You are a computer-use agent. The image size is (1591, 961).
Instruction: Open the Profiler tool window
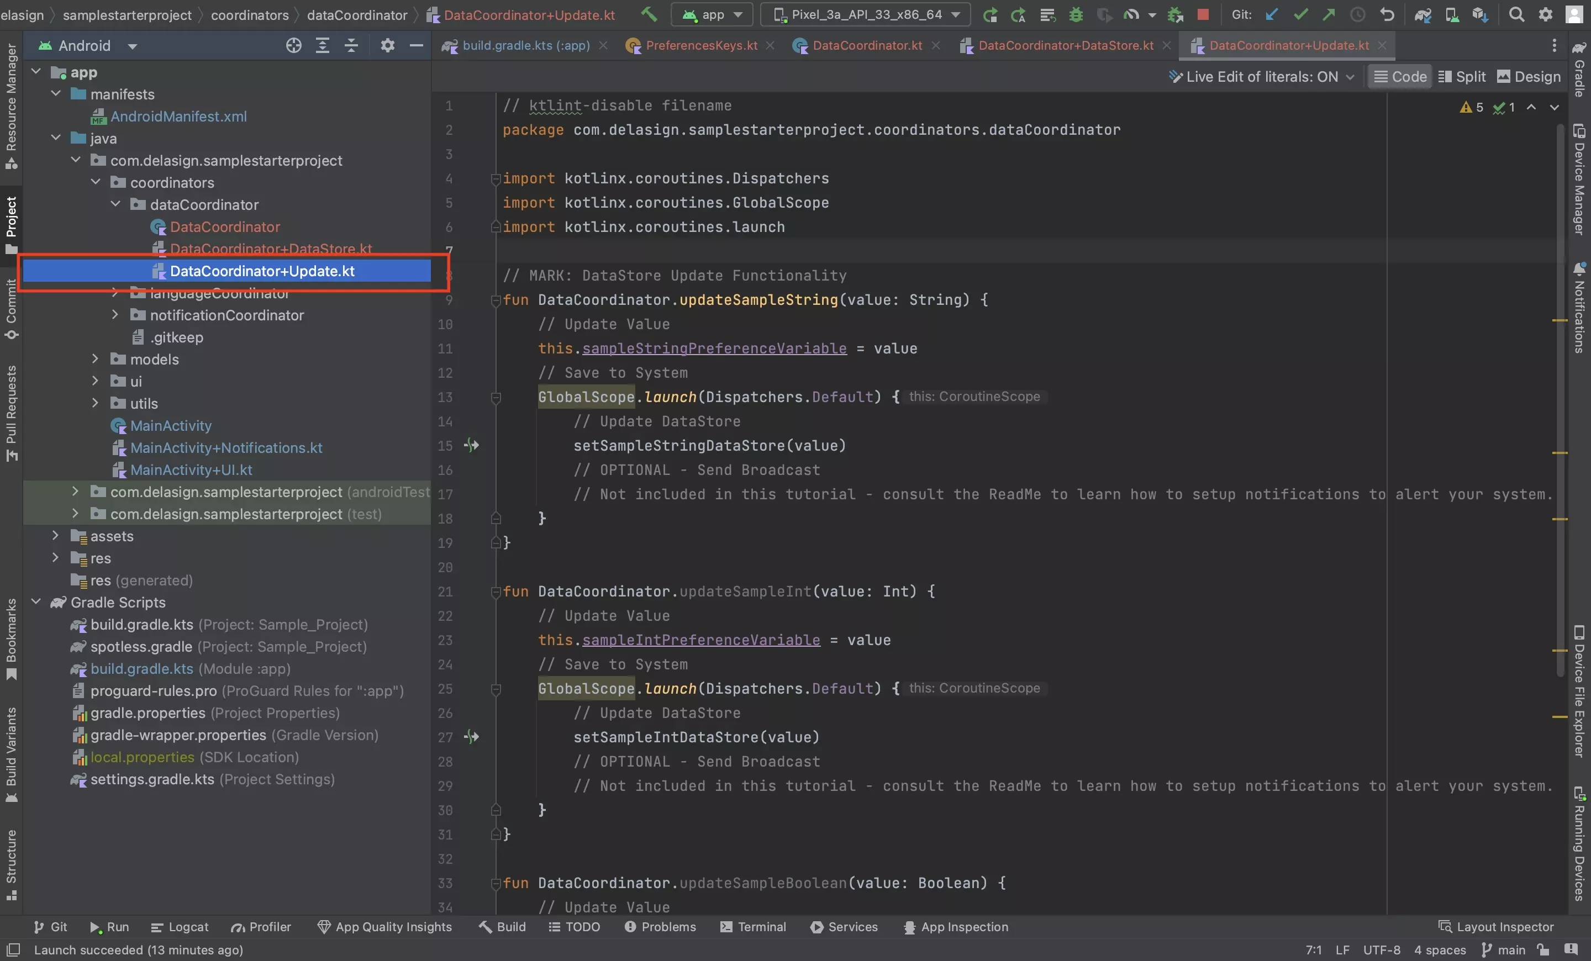tap(261, 927)
